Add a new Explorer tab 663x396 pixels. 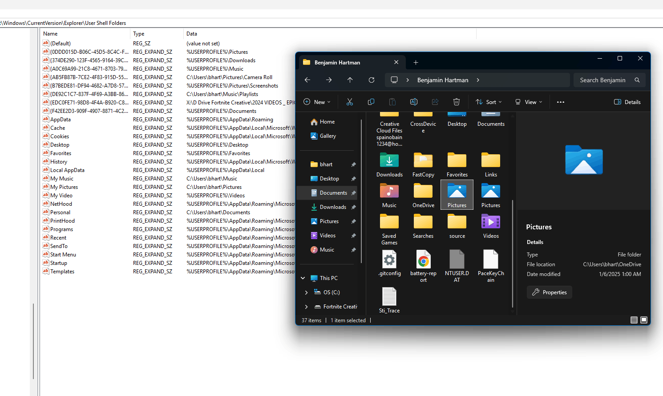416,63
